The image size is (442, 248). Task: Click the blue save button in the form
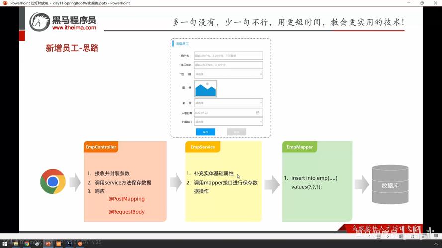point(205,132)
